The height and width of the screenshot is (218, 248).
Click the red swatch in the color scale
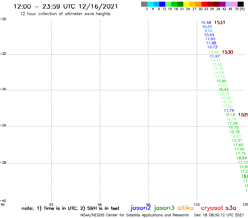[x=204, y=4]
